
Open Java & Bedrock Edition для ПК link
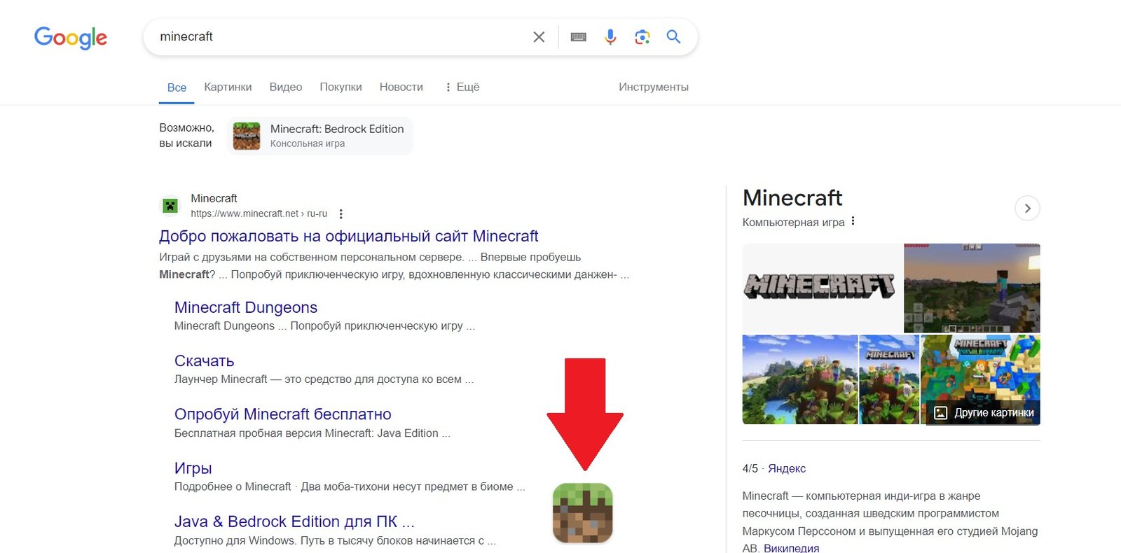[x=294, y=521]
